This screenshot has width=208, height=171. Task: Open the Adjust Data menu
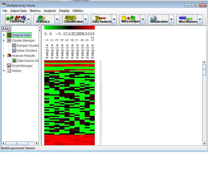[18, 11]
